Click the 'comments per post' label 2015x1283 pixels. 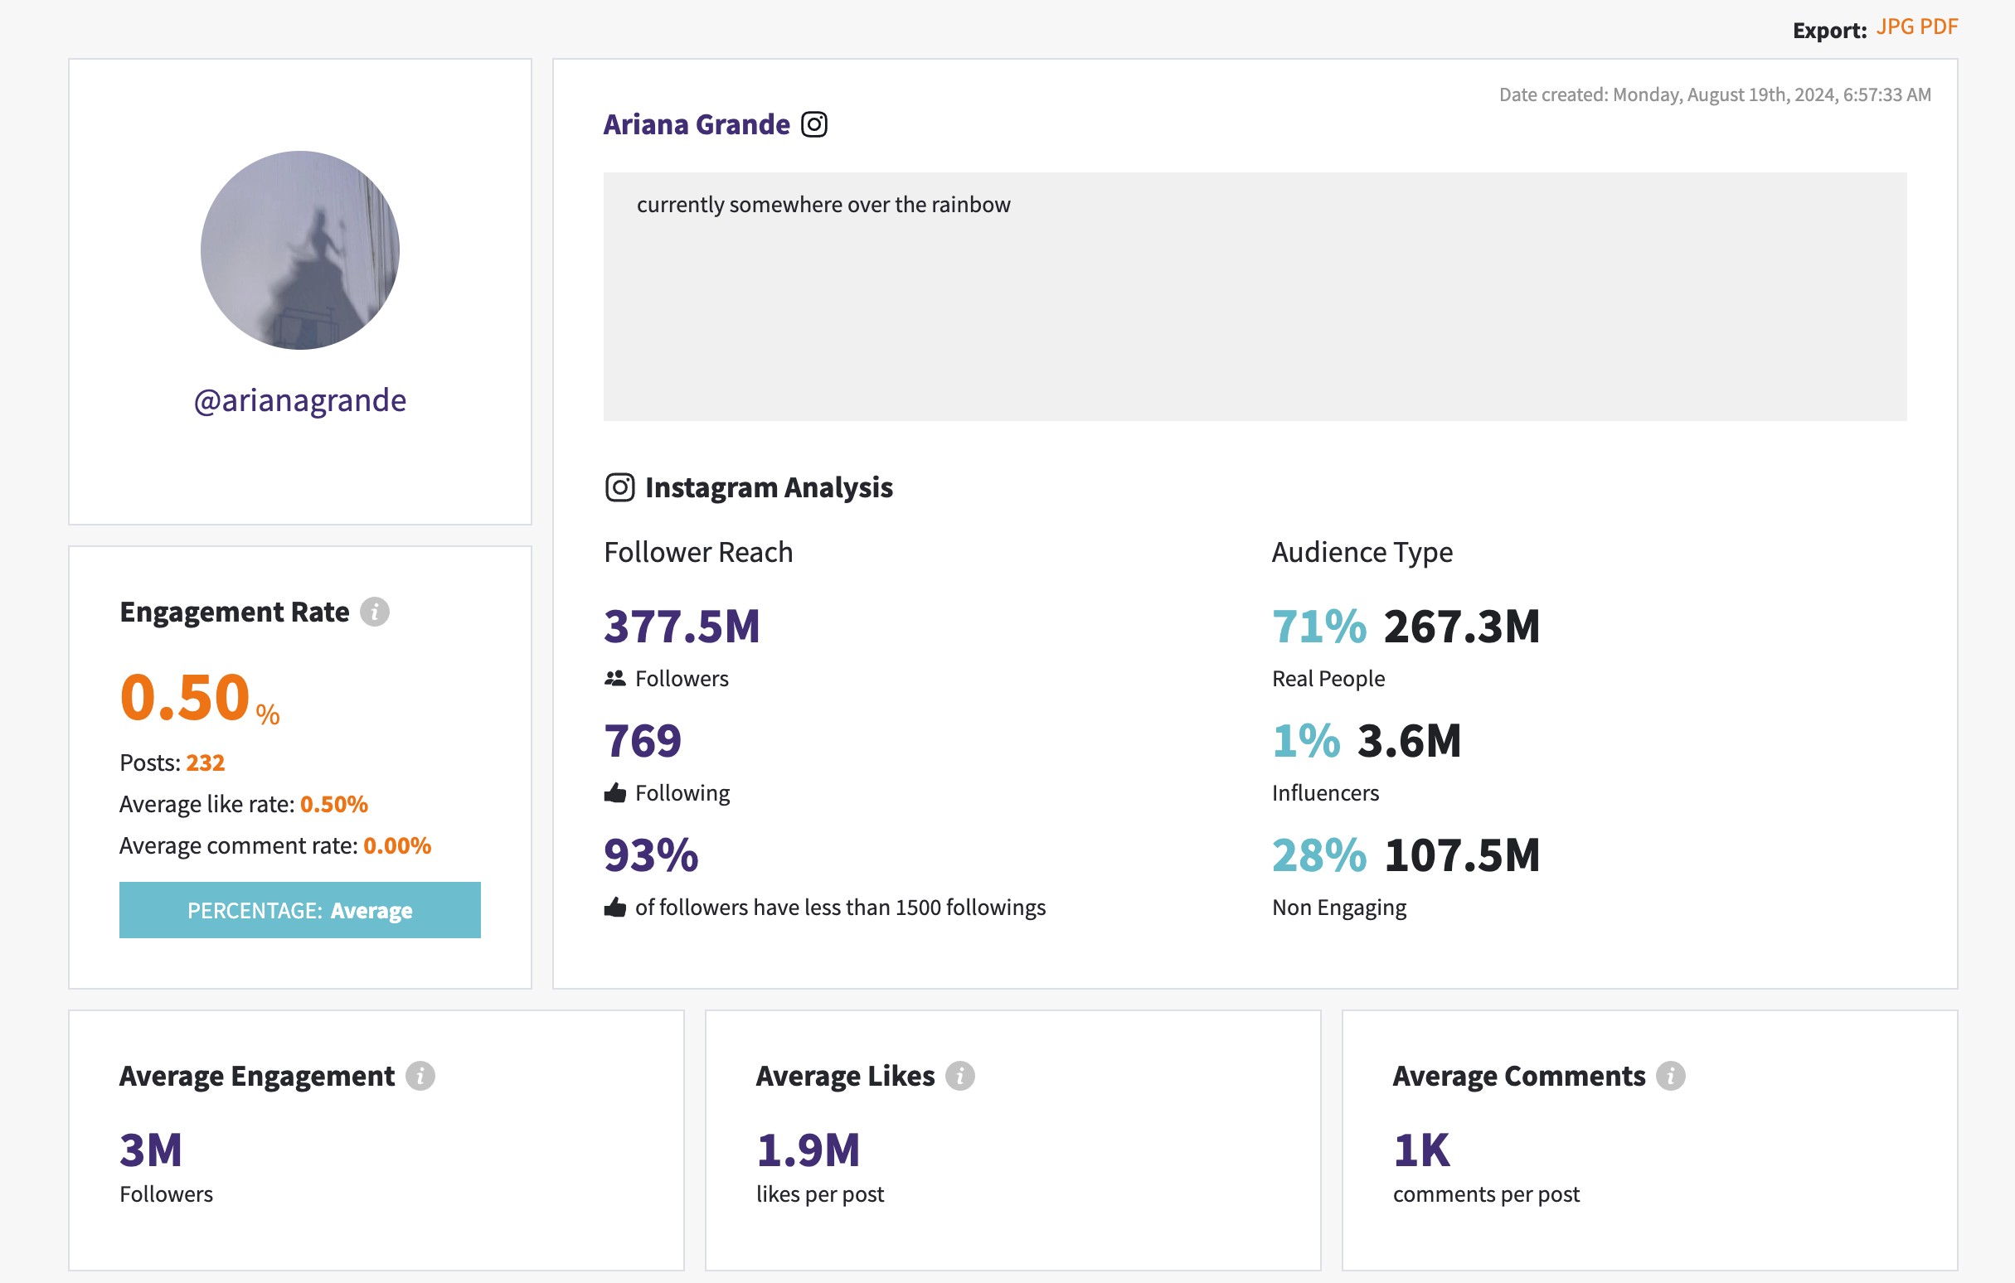point(1485,1194)
